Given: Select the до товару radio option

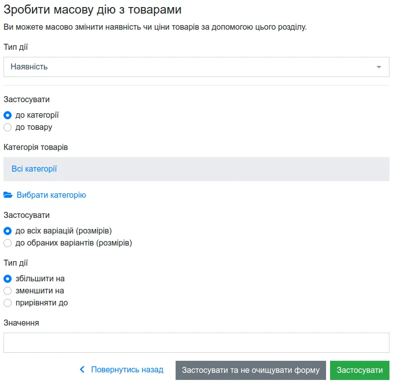Looking at the screenshot, I should pos(8,127).
